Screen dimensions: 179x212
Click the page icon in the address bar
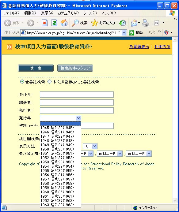coord(24,33)
